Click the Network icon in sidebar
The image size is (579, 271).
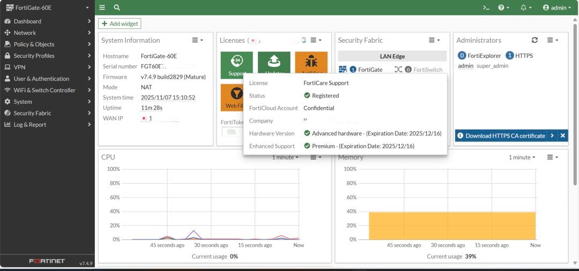click(7, 33)
